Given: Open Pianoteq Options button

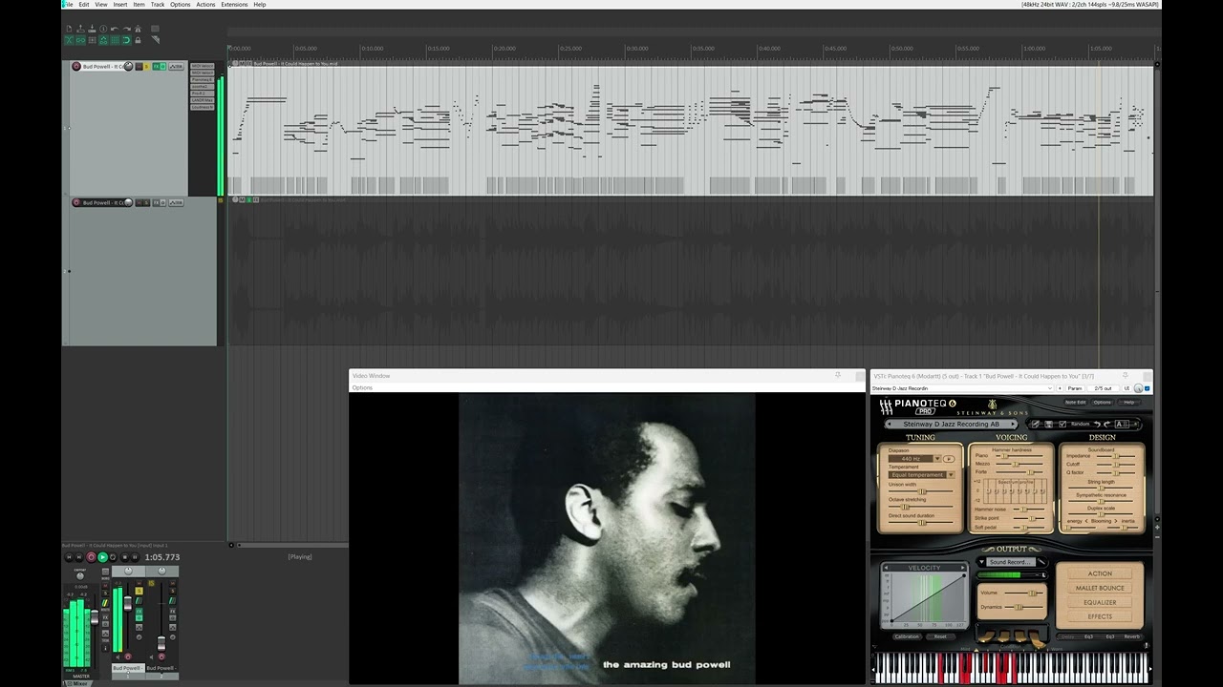Looking at the screenshot, I should click(x=1103, y=403).
